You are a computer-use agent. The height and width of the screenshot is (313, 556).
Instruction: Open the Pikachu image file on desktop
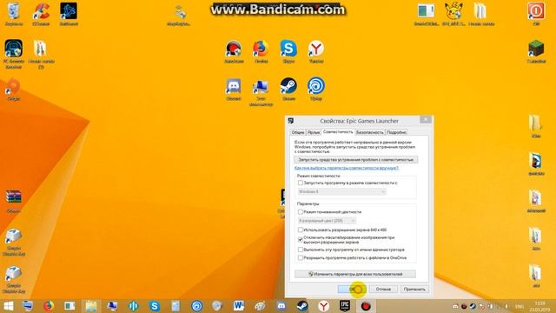click(x=453, y=14)
